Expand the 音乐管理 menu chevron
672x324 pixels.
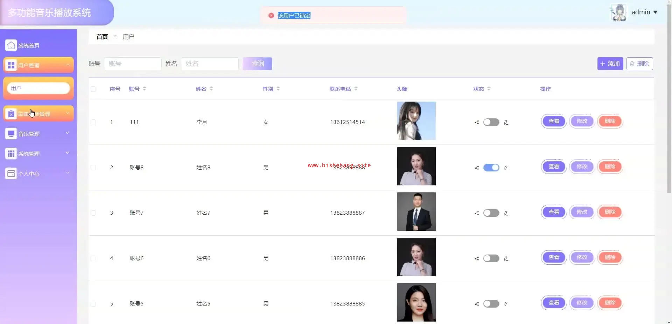pos(68,133)
